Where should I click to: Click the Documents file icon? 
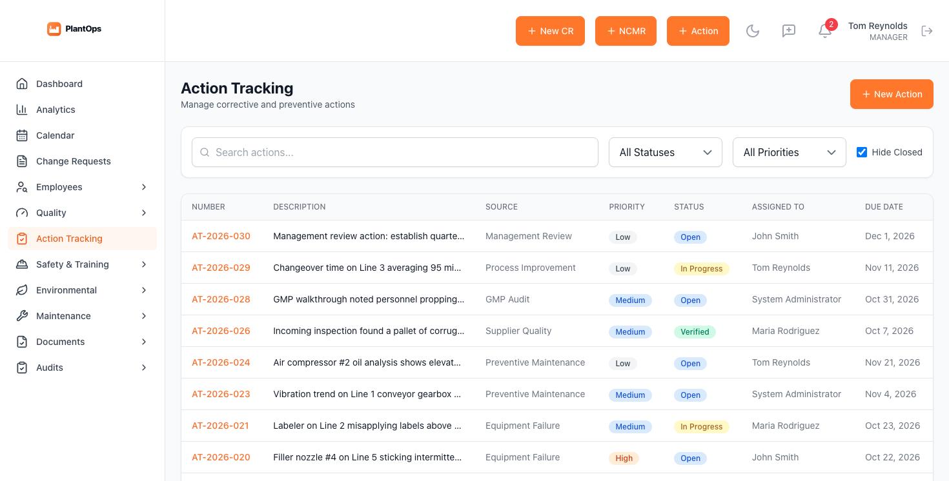22,342
